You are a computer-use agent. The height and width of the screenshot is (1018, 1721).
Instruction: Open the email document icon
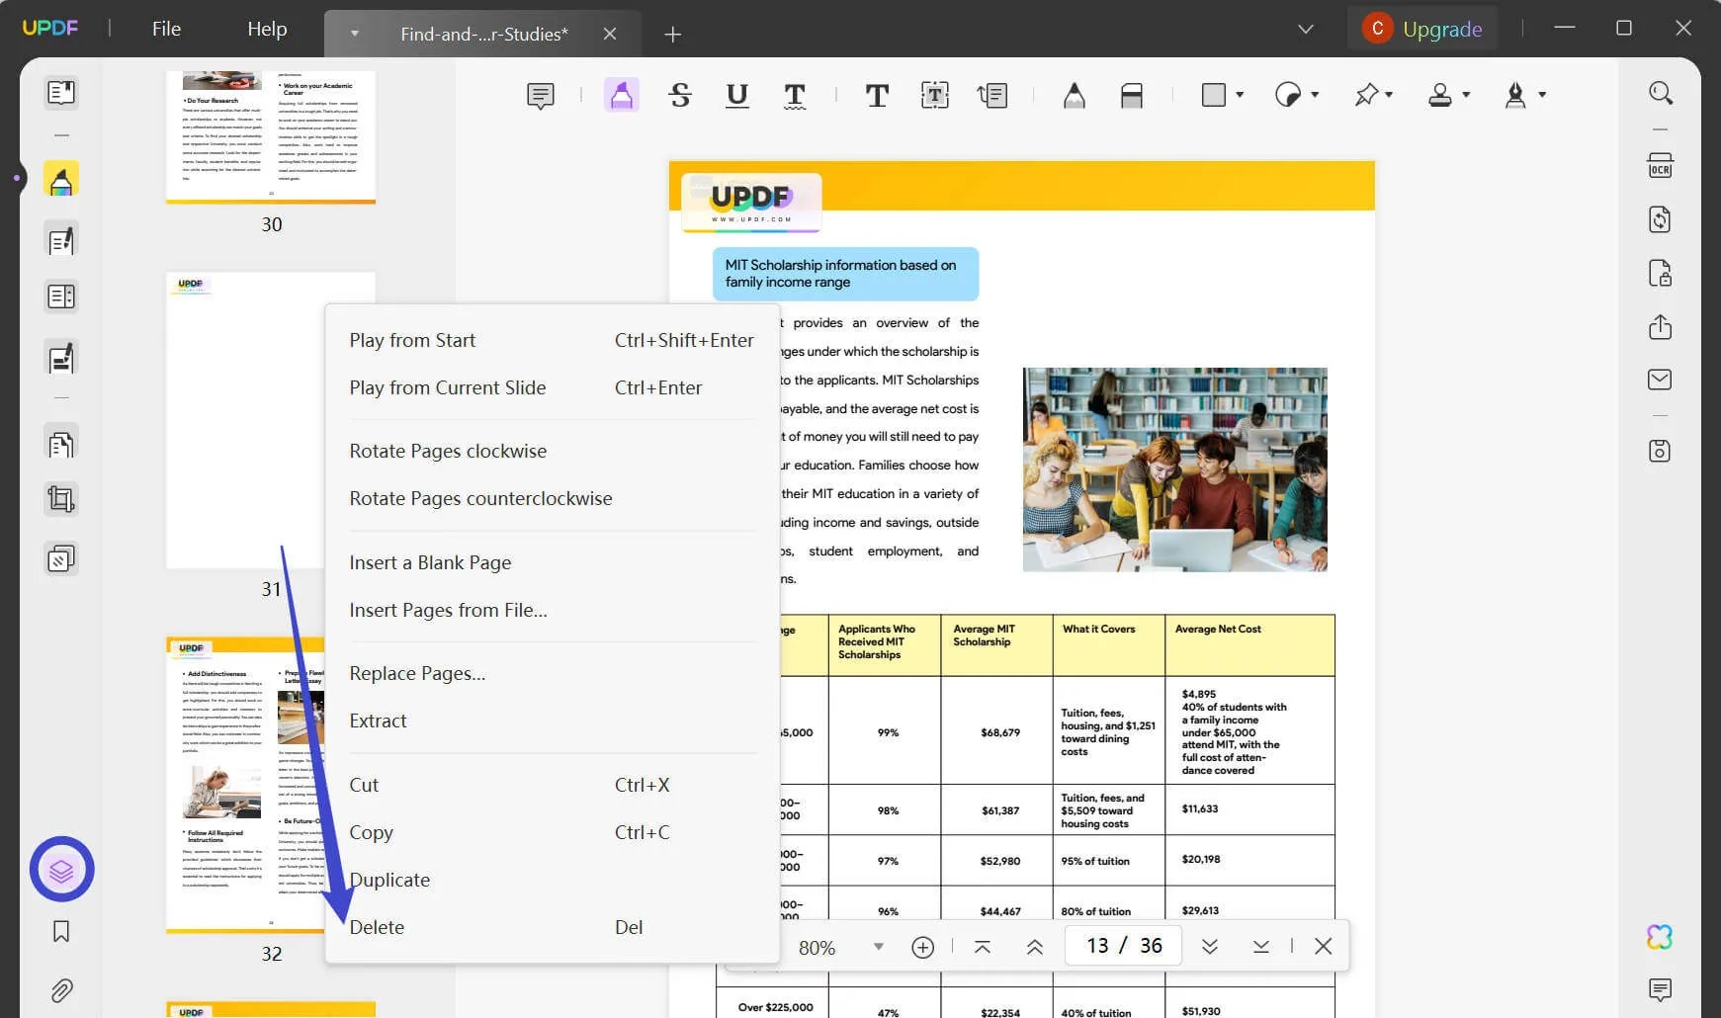1660,379
